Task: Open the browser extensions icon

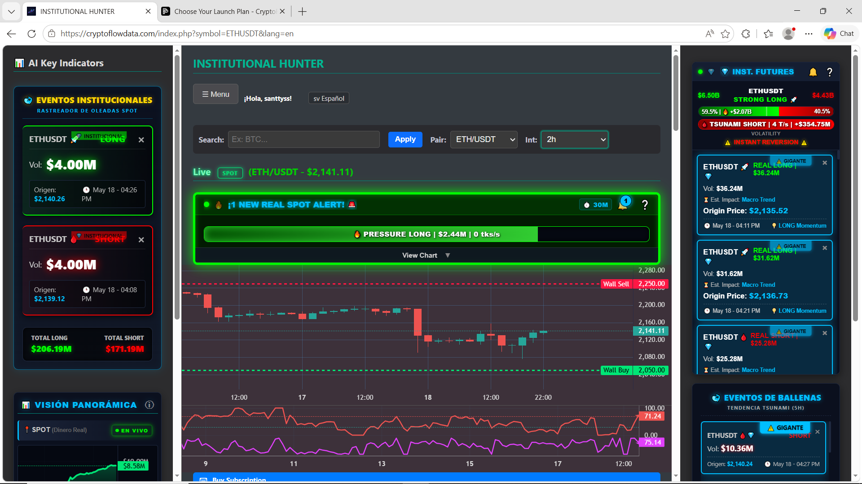Action: coord(746,34)
